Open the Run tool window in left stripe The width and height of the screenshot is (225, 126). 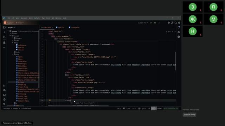[4, 85]
